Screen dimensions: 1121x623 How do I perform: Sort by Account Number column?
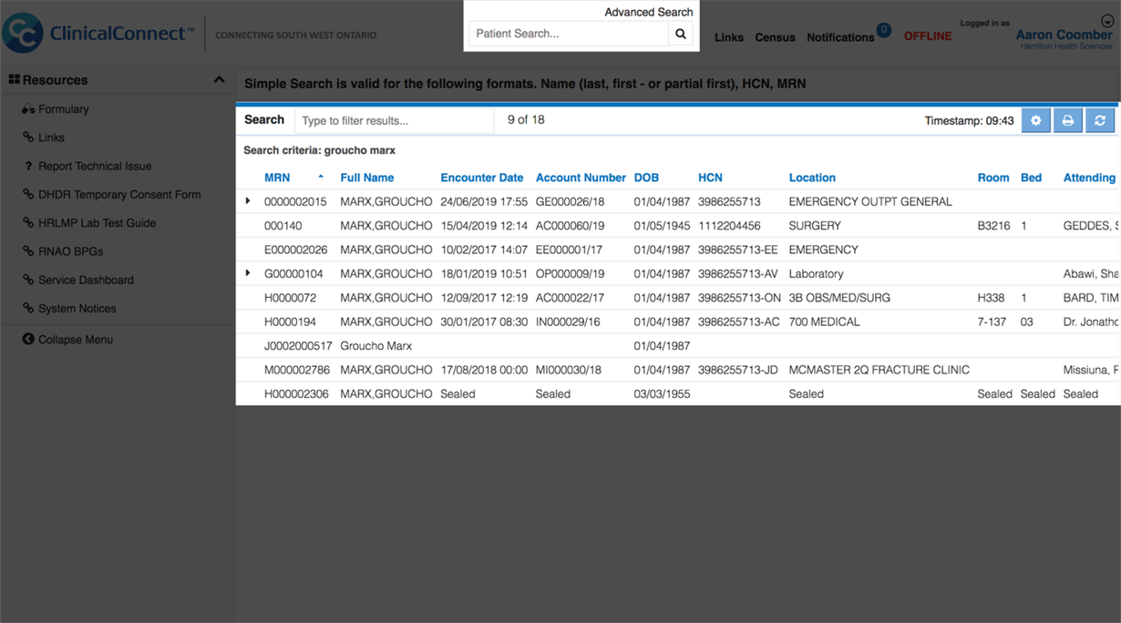(581, 178)
